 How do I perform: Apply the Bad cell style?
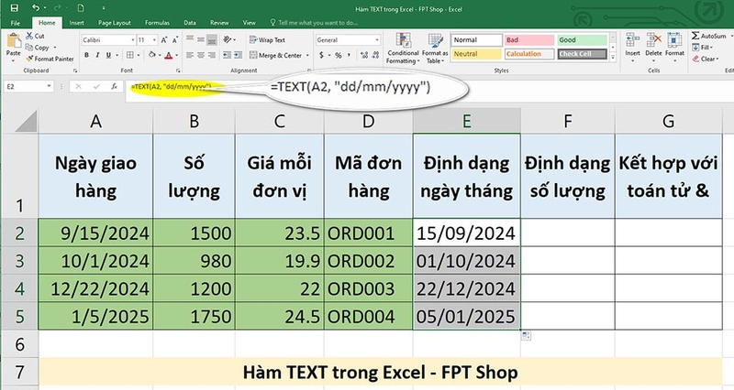(x=529, y=40)
